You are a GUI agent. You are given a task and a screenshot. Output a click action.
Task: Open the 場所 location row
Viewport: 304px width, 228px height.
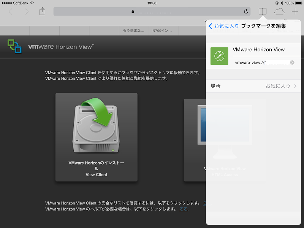point(253,86)
